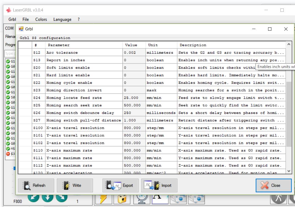Click the "Soft limits enable" parameter name

pos(68,68)
